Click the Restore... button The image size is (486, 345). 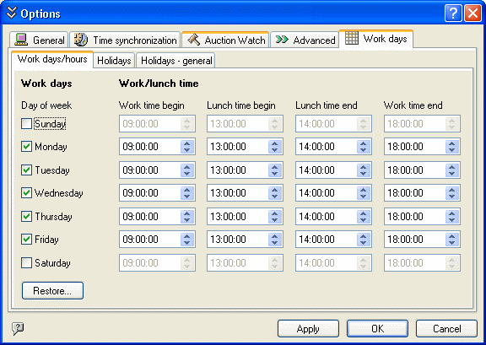(x=52, y=291)
